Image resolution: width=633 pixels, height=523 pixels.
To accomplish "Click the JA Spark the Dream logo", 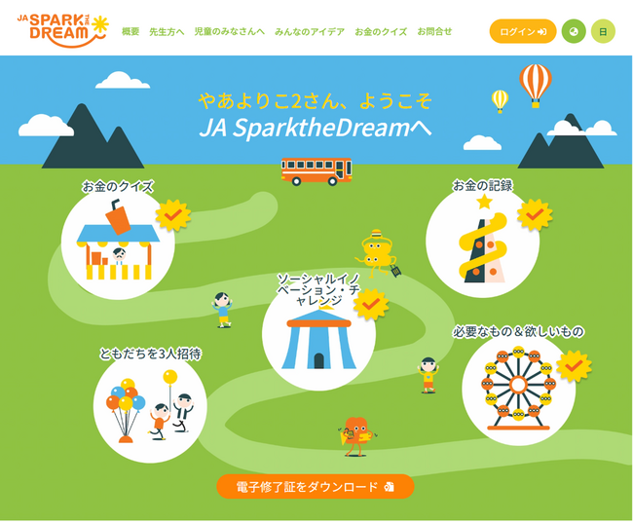I will point(63,30).
